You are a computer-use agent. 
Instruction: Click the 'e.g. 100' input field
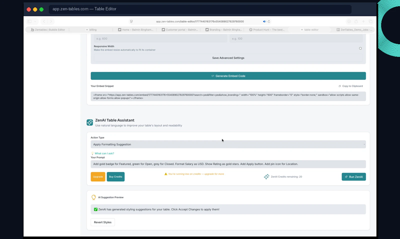296,39
